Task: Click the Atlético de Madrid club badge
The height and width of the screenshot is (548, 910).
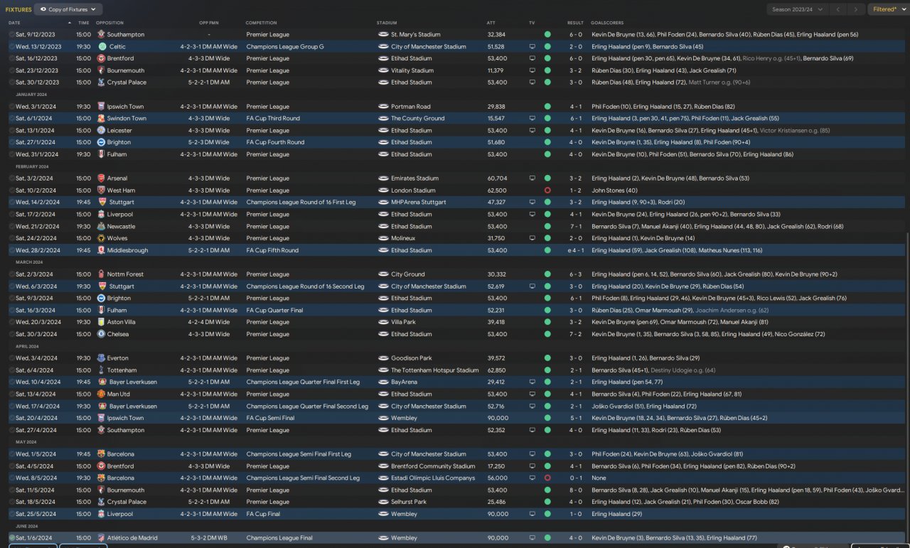Action: [102, 538]
